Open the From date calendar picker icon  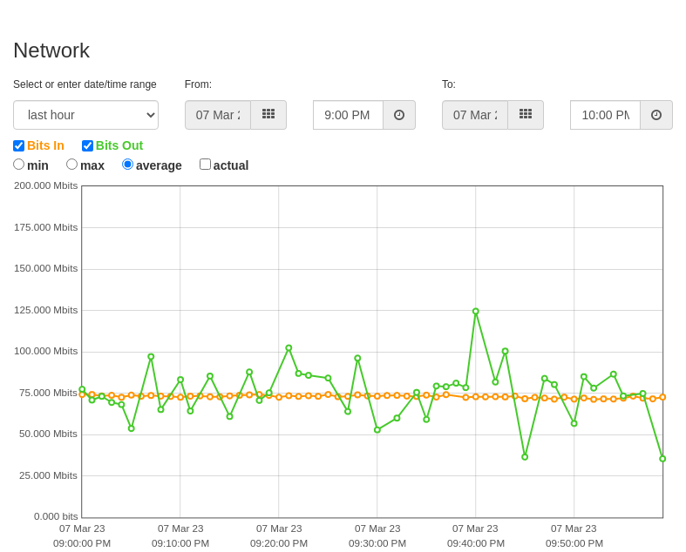tap(268, 115)
